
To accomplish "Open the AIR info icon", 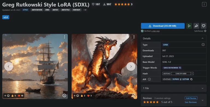I will click(x=149, y=79).
